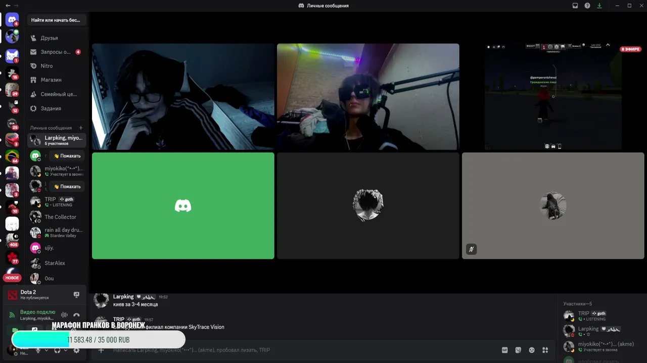This screenshot has width=647, height=363.
Task: Open the ujiy. direct message
Action: pos(57,248)
